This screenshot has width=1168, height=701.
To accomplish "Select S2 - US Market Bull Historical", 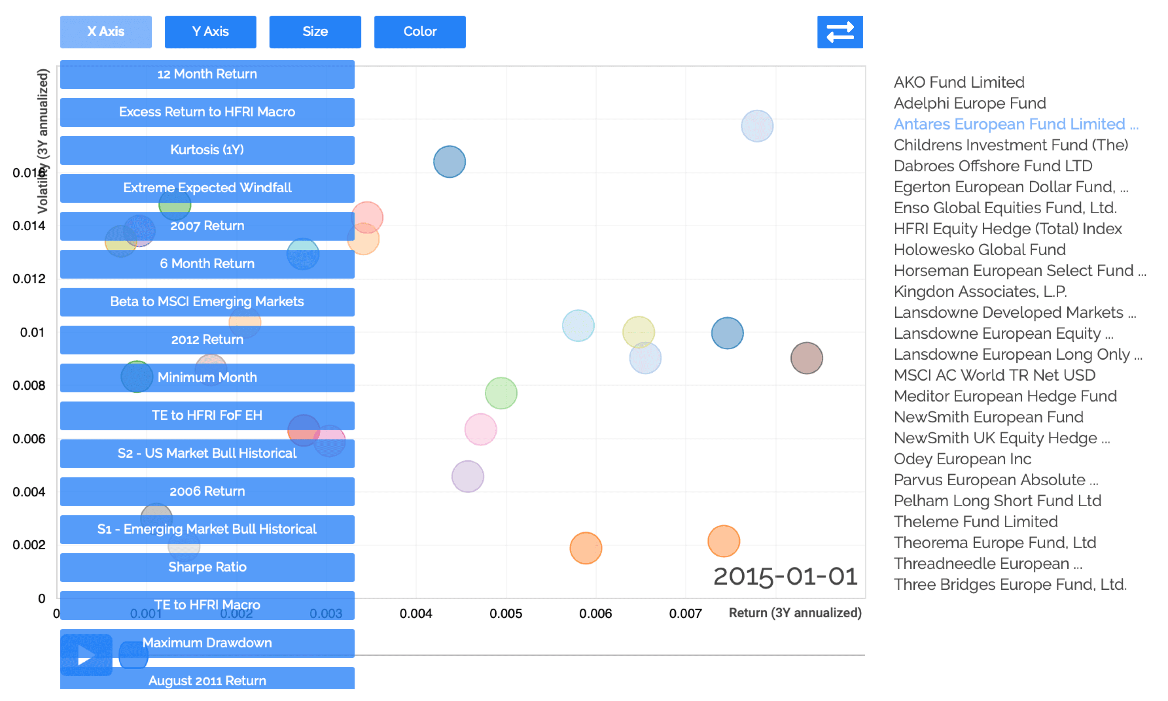I will tap(208, 453).
